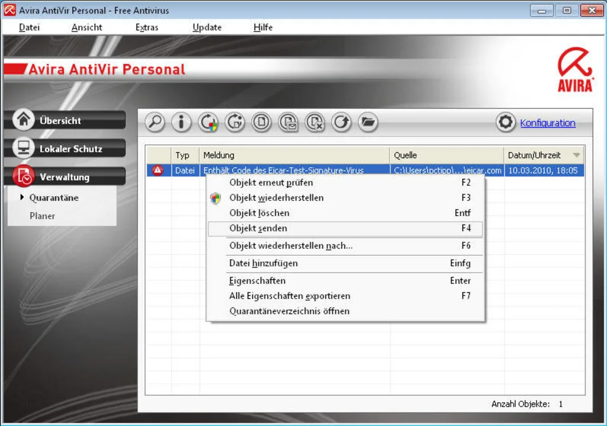Click the gear icon beside Konfiguration
The image size is (607, 426).
506,123
